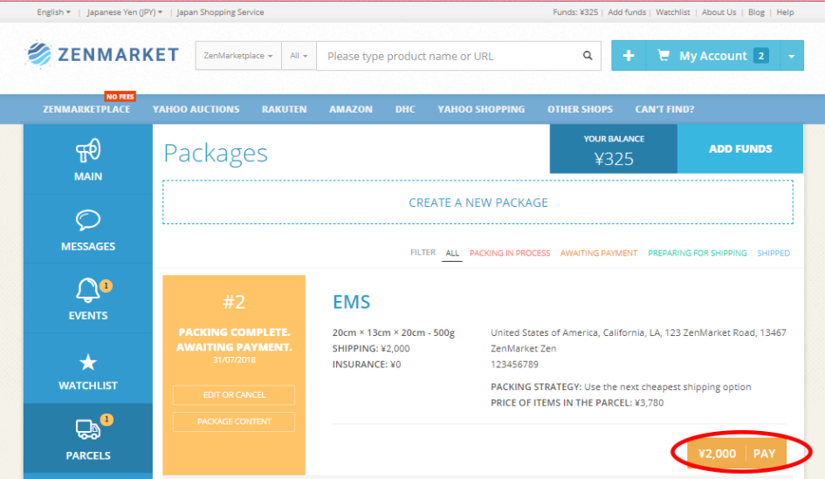This screenshot has width=825, height=479.
Task: Filter packages by Shipped
Action: tap(773, 253)
